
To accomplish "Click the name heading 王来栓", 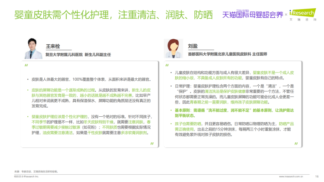I will point(53,46).
